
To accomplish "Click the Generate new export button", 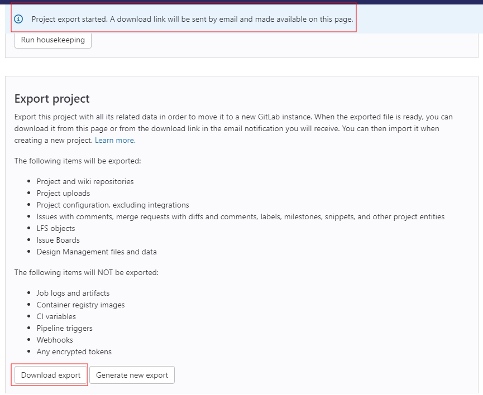I will click(132, 375).
